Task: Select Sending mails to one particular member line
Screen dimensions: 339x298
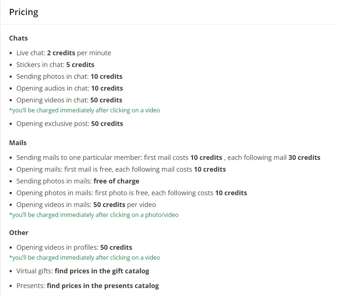Action: [169, 157]
